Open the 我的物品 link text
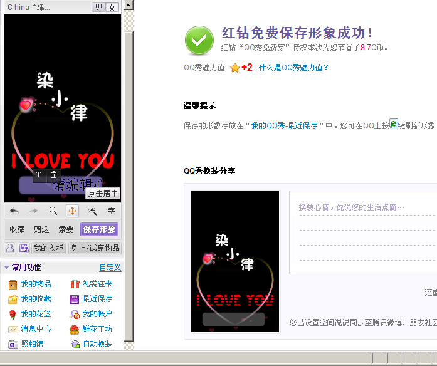This screenshot has height=366, width=437. tap(36, 284)
